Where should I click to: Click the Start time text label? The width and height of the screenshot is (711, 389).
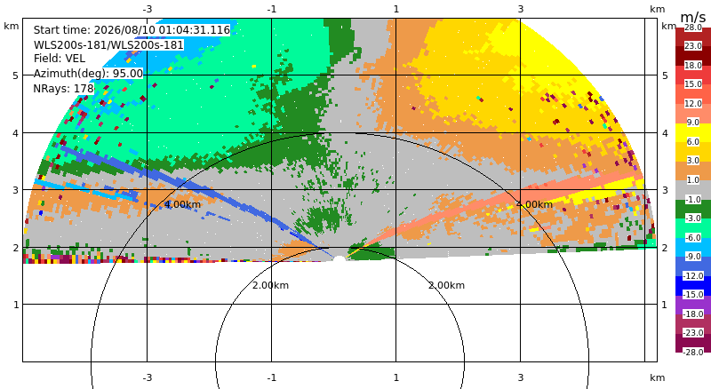[132, 30]
